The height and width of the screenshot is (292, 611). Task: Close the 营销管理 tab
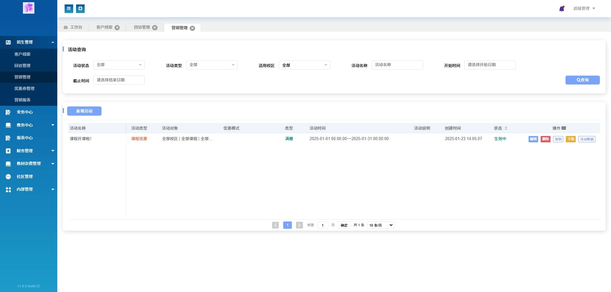(192, 28)
